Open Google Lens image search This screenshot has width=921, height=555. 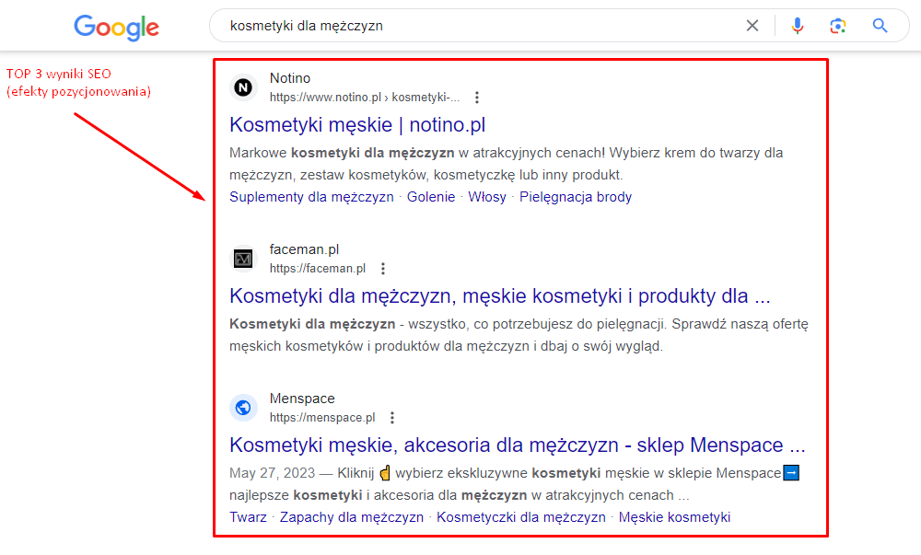(837, 26)
